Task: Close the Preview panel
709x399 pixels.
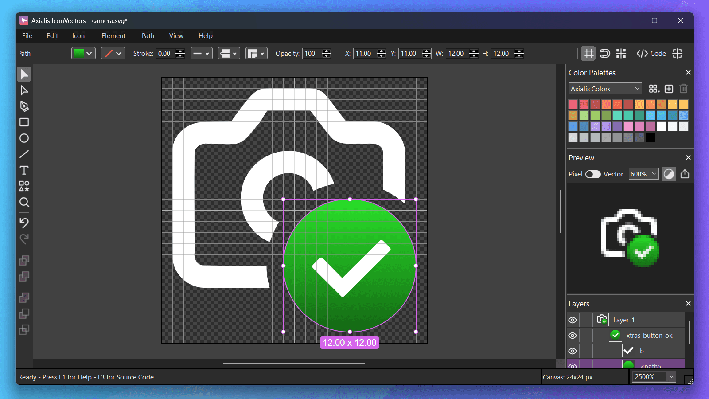Action: 688,158
